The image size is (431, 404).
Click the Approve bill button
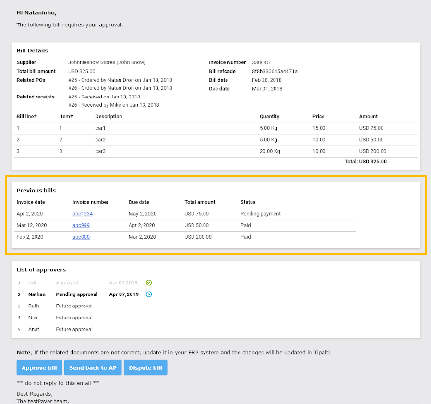tap(39, 367)
